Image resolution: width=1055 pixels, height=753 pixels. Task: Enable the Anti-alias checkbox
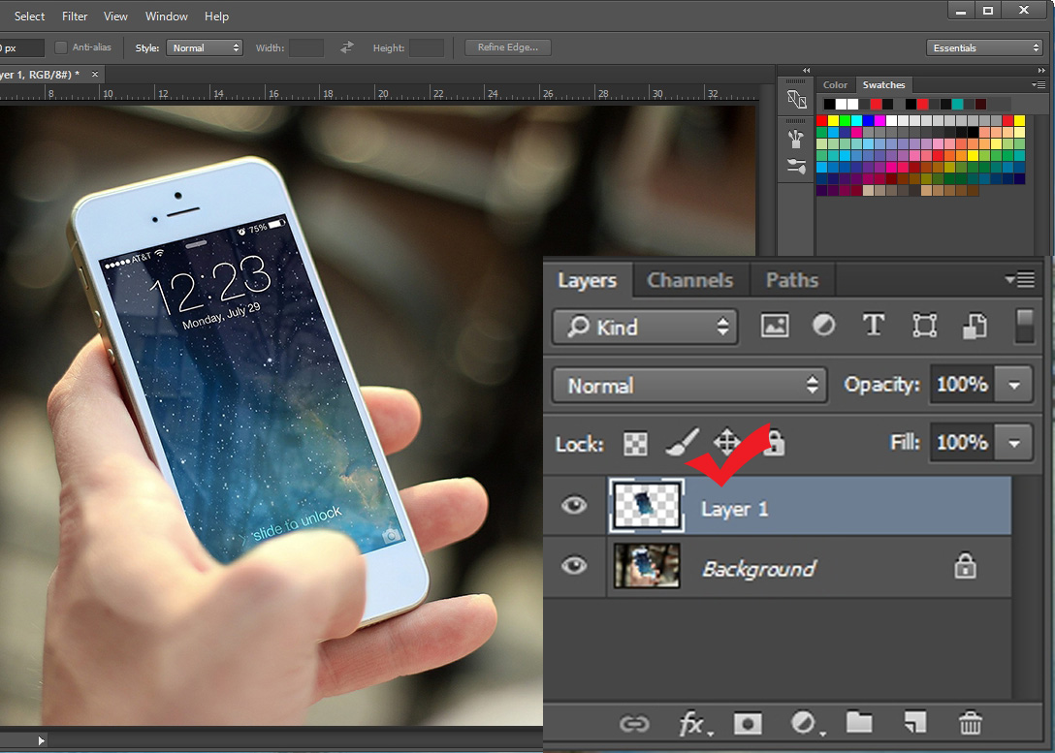(x=58, y=47)
